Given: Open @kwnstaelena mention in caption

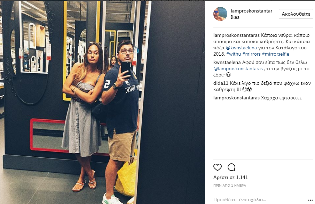Looking at the screenshot, I should [x=241, y=48].
